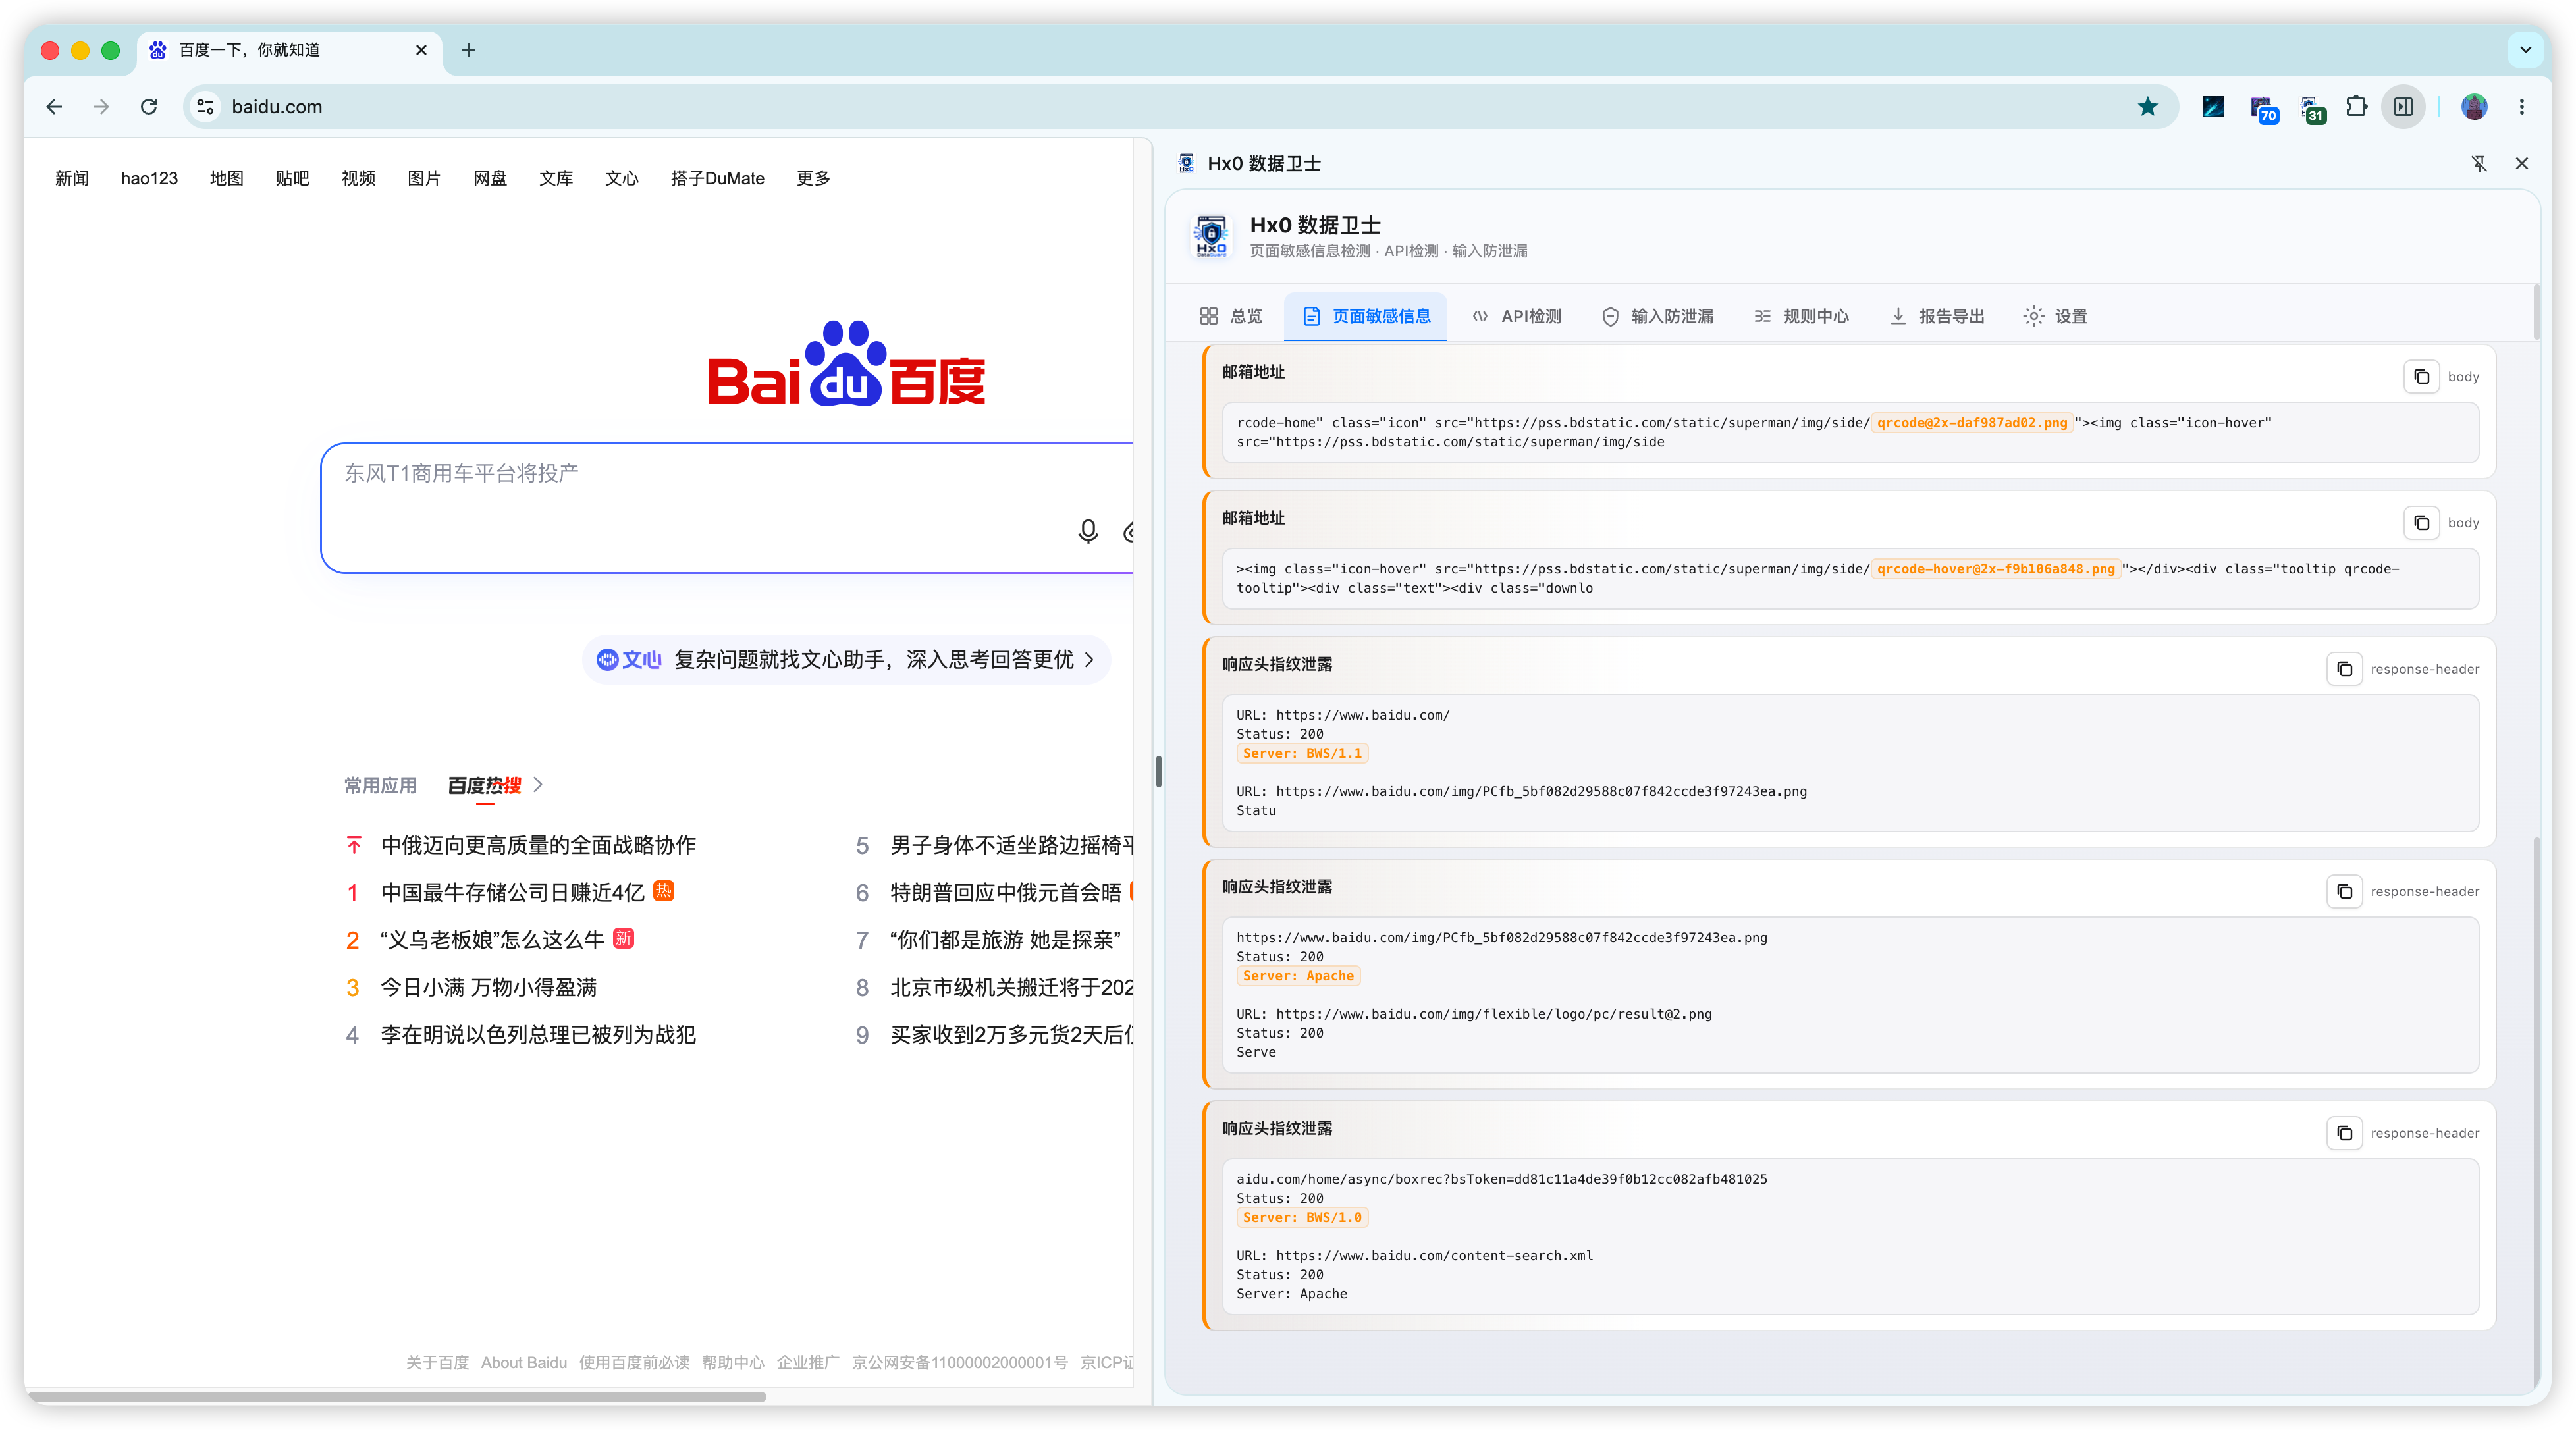2576x1430 pixels.
Task: Open hot search 今日小满 万物小得盈满
Action: (x=488, y=987)
